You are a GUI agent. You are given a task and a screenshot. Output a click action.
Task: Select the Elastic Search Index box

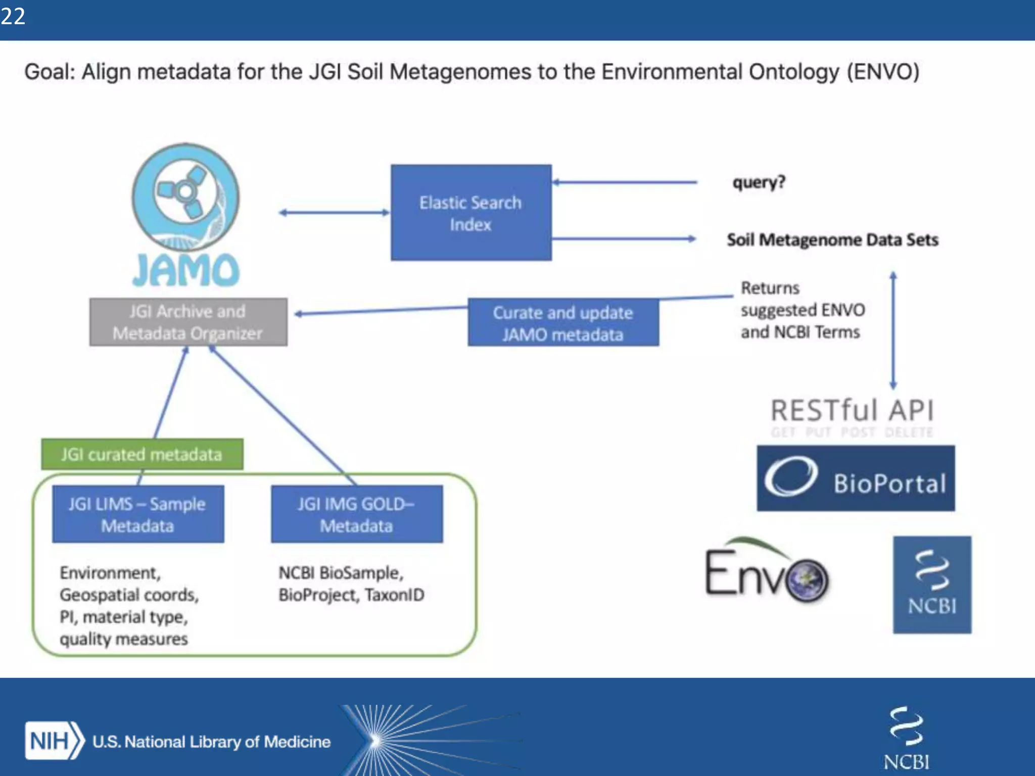[471, 213]
